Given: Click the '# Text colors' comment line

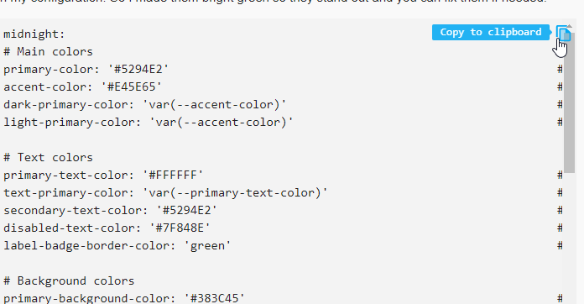Looking at the screenshot, I should click(48, 158).
